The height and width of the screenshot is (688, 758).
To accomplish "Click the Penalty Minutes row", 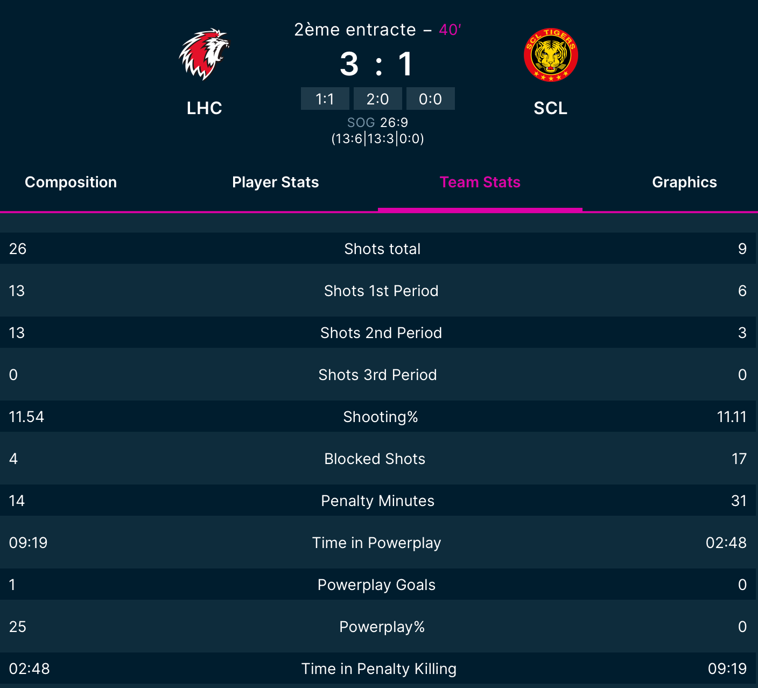I will pos(378,500).
